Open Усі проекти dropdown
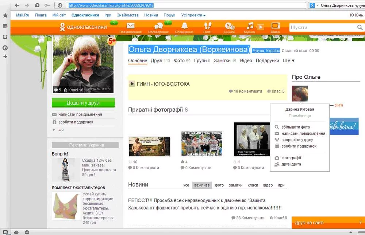365x235 pixels. 193,15
